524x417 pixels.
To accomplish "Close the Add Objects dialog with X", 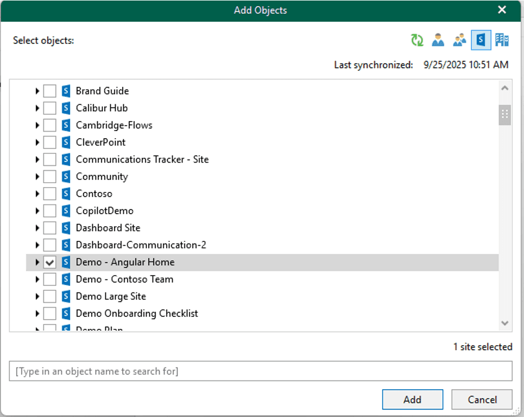I will 502,9.
